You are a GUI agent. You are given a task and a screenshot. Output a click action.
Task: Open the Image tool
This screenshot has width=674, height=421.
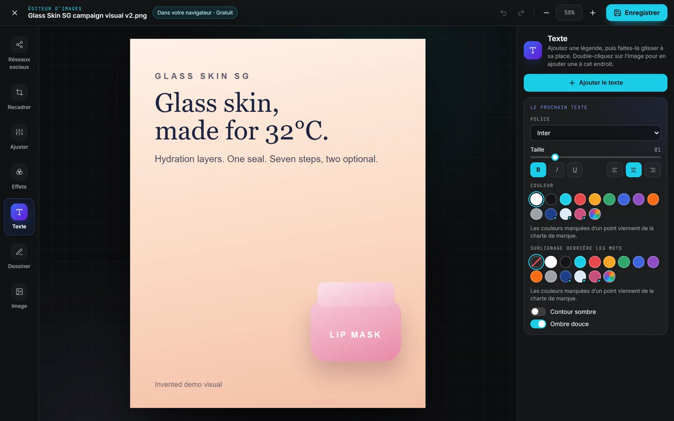point(19,296)
